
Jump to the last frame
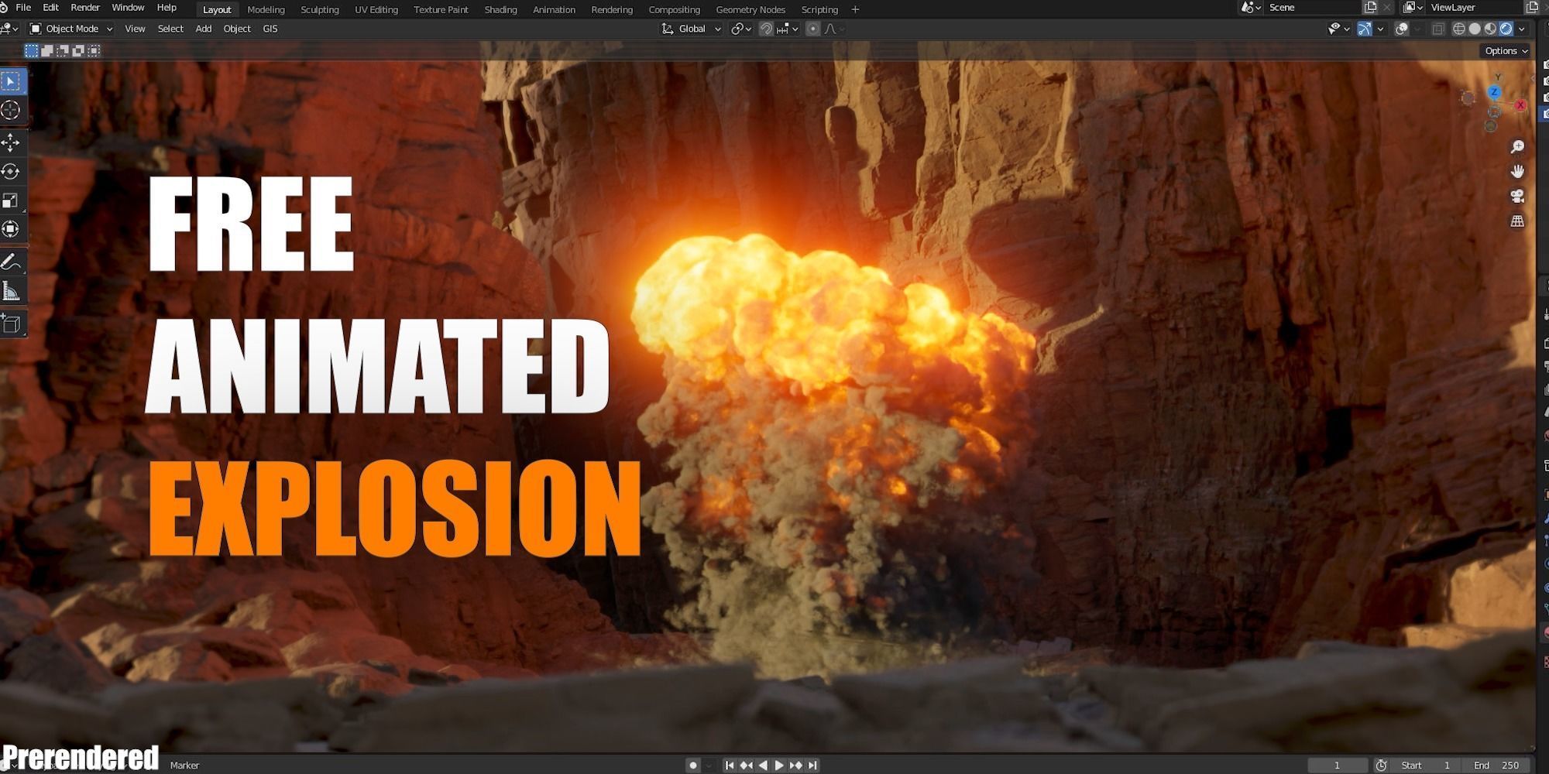pos(812,765)
